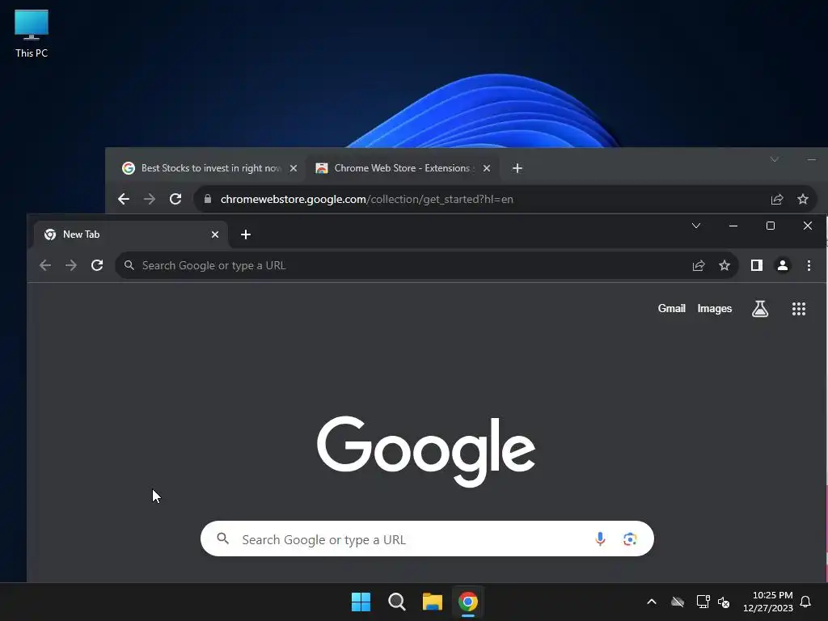
Task: Launch File Explorer from taskbar
Action: click(x=432, y=602)
